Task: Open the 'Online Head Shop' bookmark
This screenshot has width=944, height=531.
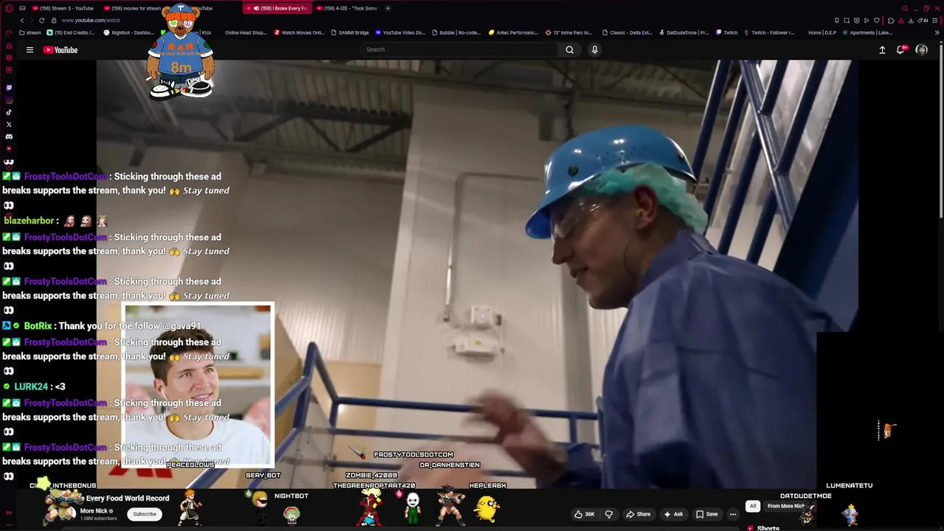Action: (x=246, y=32)
